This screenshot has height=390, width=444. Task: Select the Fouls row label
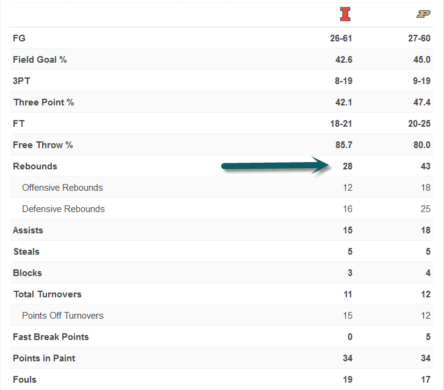pyautogui.click(x=25, y=380)
